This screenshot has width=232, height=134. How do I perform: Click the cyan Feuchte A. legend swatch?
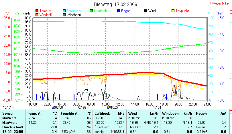coord(64,11)
